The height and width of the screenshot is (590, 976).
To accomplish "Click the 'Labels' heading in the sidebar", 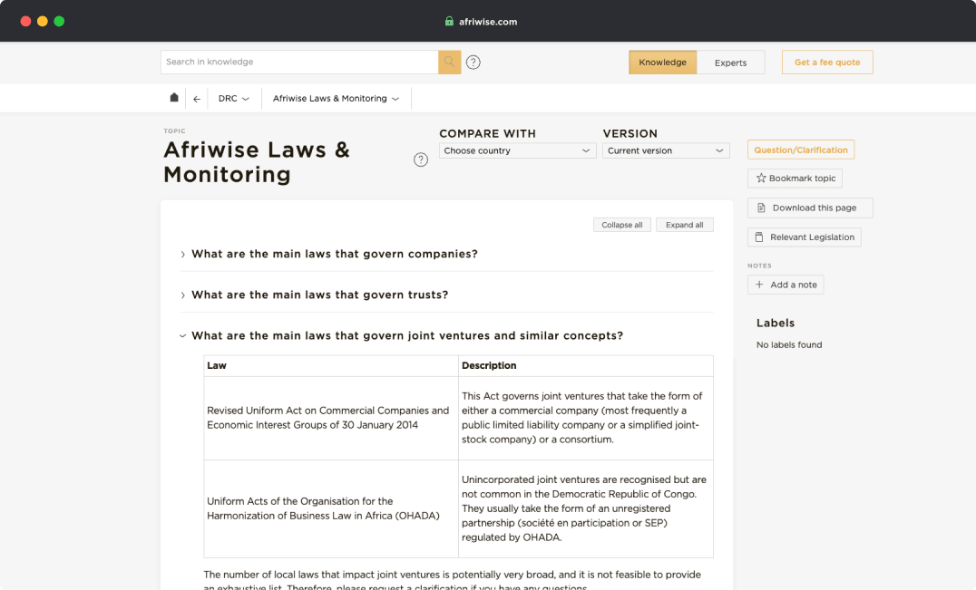I will coord(776,324).
